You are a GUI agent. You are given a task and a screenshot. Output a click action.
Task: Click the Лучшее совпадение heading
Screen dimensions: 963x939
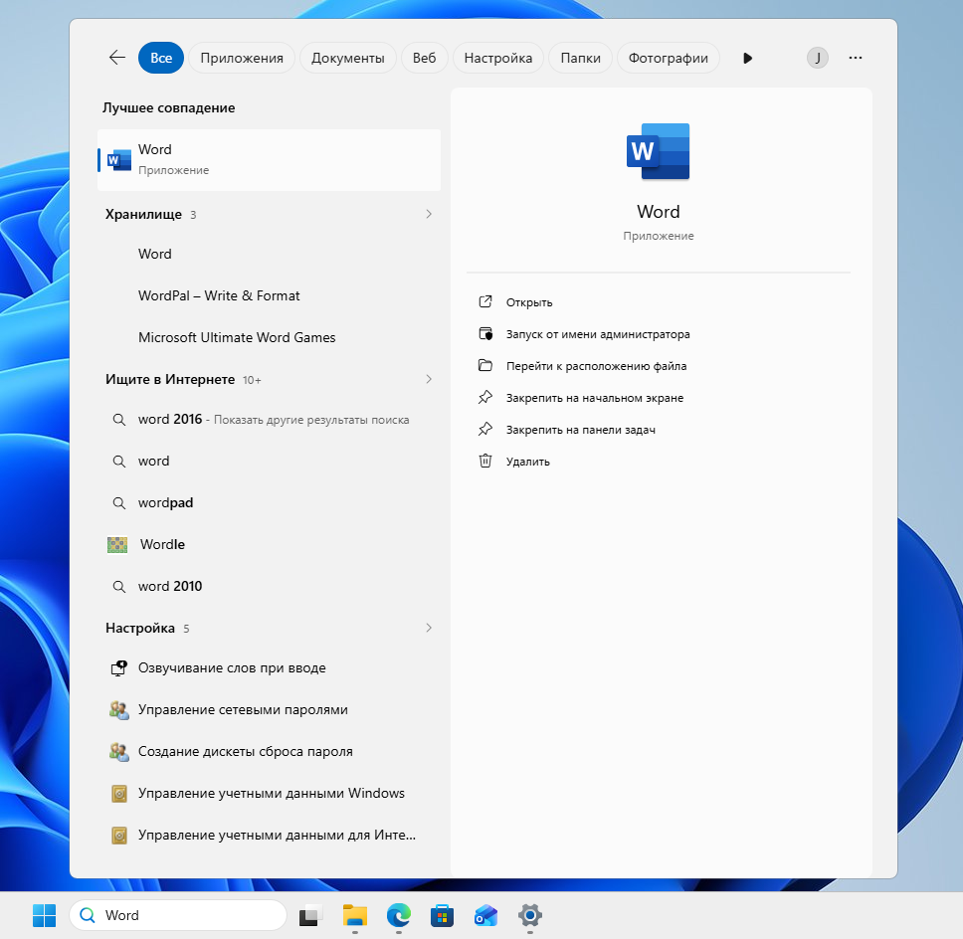point(168,107)
